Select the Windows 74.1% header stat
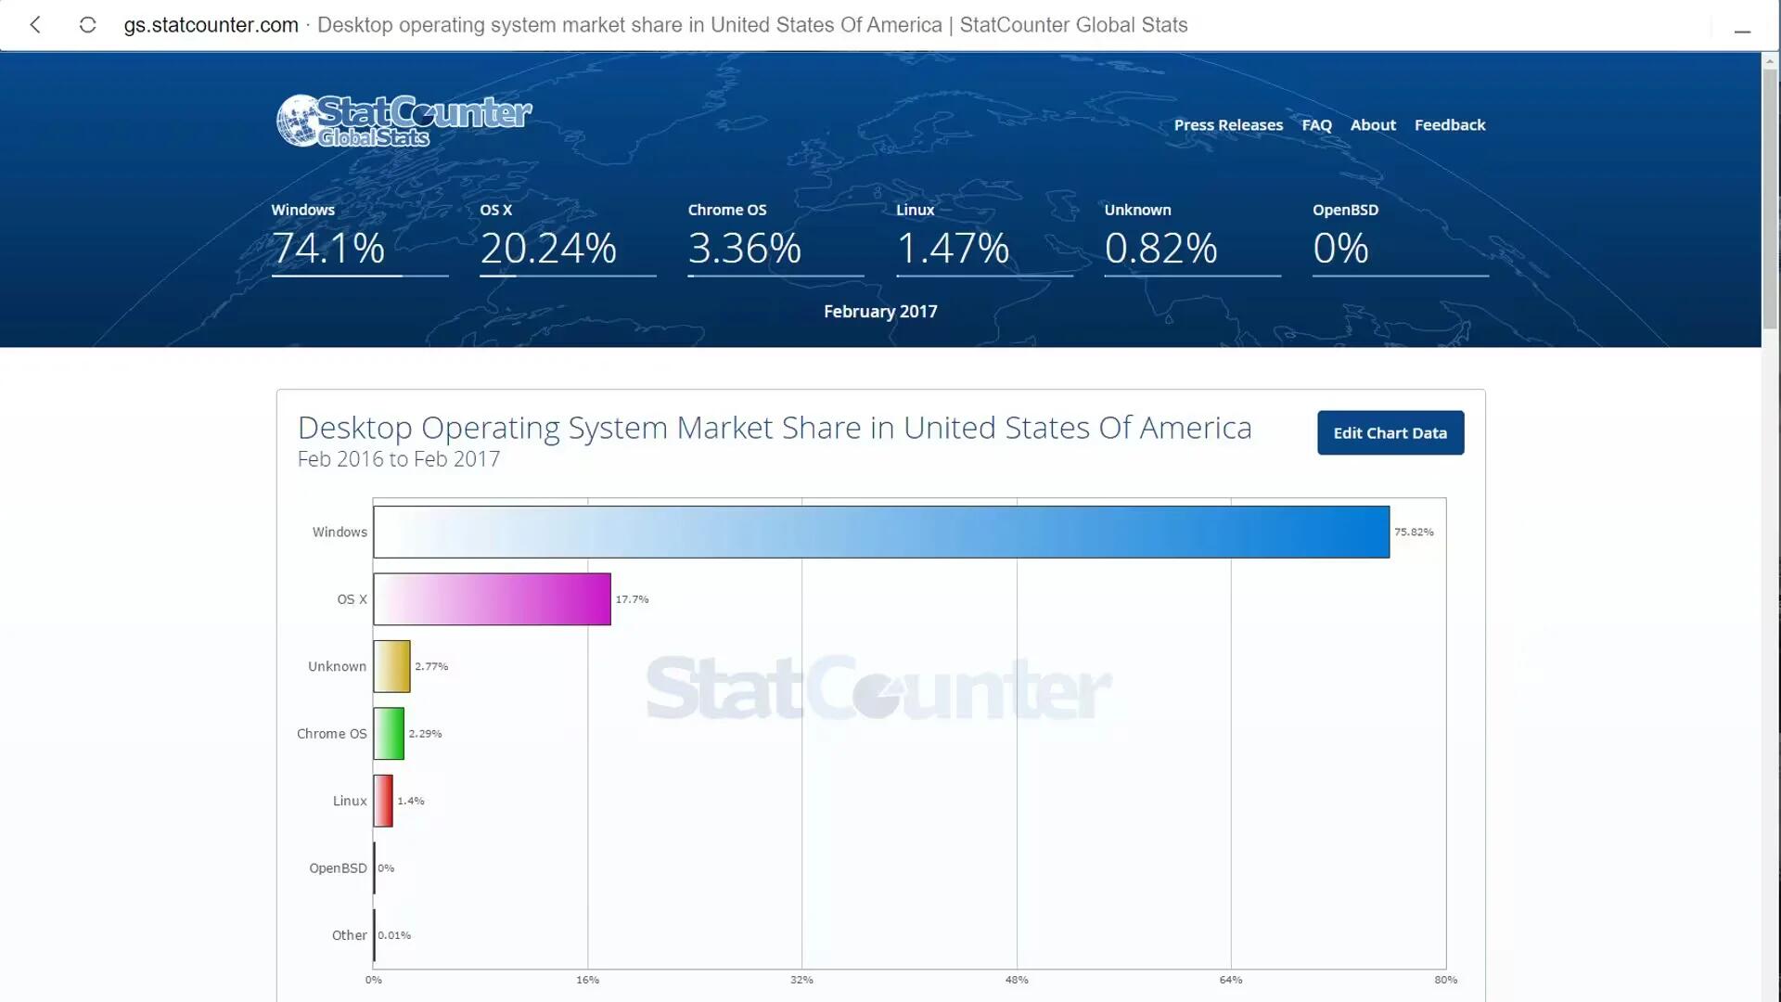This screenshot has width=1781, height=1002. coord(360,239)
